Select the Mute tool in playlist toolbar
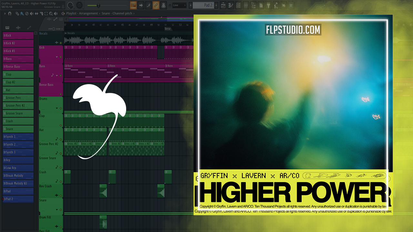 [x=31, y=14]
